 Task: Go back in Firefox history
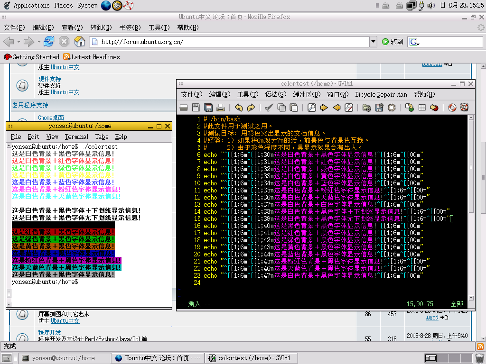pos(9,42)
